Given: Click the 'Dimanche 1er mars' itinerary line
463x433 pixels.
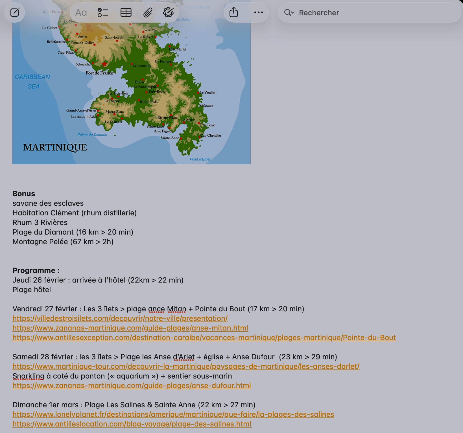Looking at the screenshot, I should click(134, 405).
